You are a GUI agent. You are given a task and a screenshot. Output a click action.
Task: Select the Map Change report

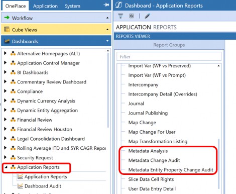pyautogui.click(x=142, y=123)
